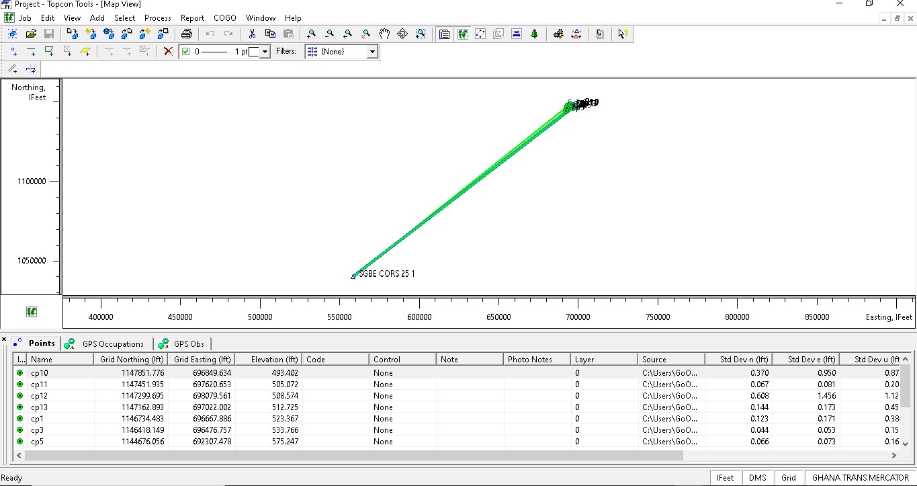Image resolution: width=917 pixels, height=486 pixels.
Task: Click the Paste clipboard icon
Action: [x=288, y=34]
